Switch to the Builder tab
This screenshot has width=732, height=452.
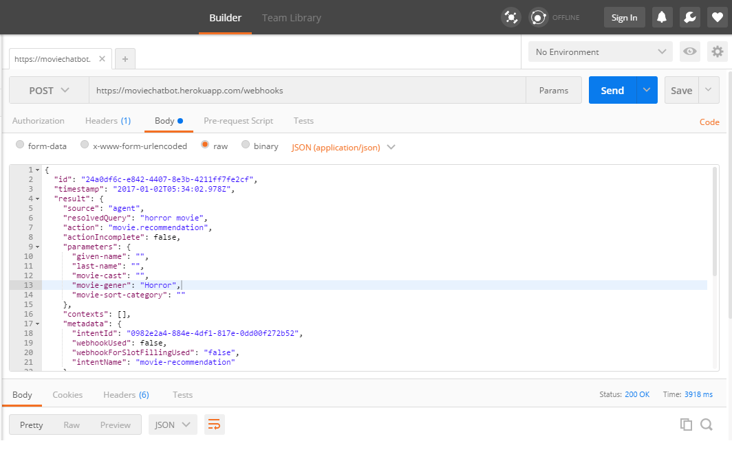coord(225,18)
